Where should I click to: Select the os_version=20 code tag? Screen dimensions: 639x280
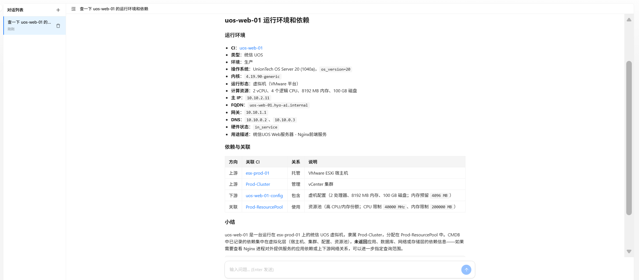click(x=335, y=69)
